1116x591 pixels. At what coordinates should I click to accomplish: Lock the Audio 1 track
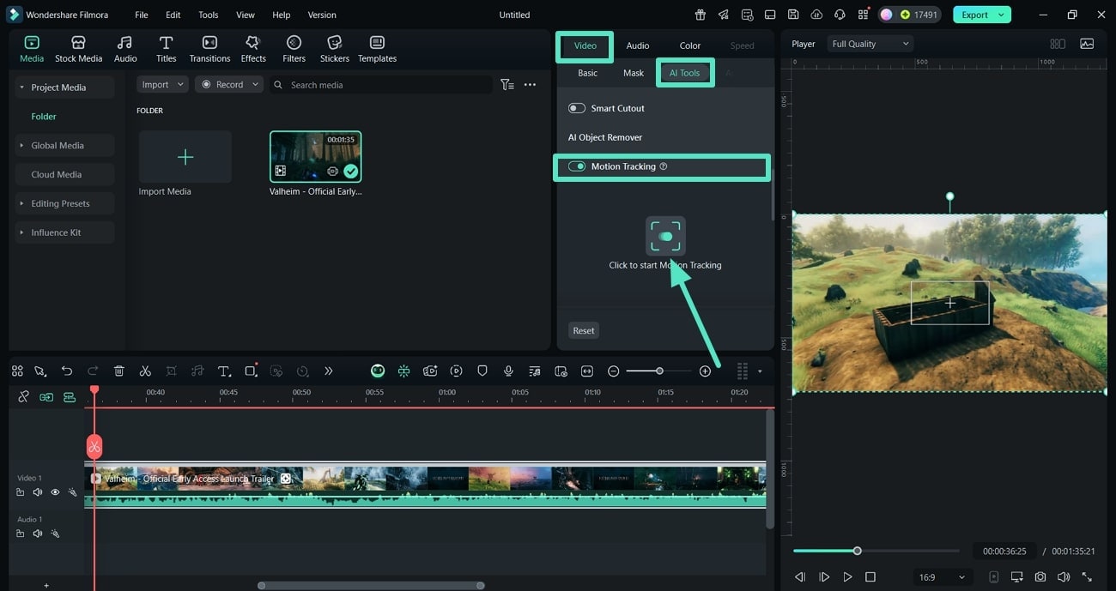[x=21, y=534]
